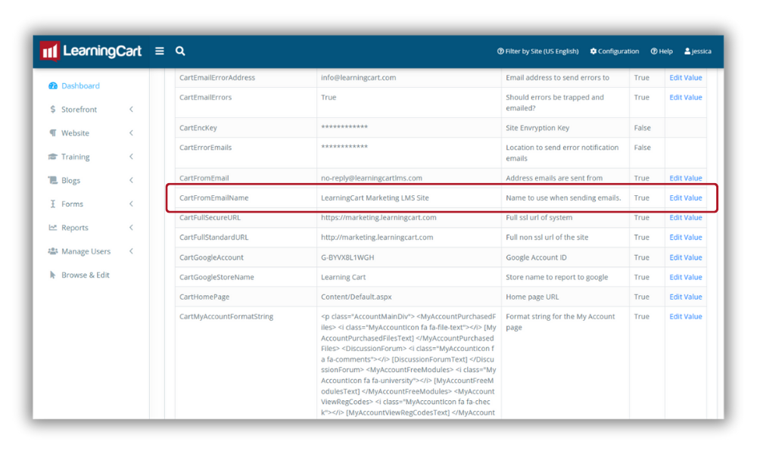This screenshot has height=454, width=757.
Task: Click the Browse & Edit pointer icon
Action: click(53, 275)
